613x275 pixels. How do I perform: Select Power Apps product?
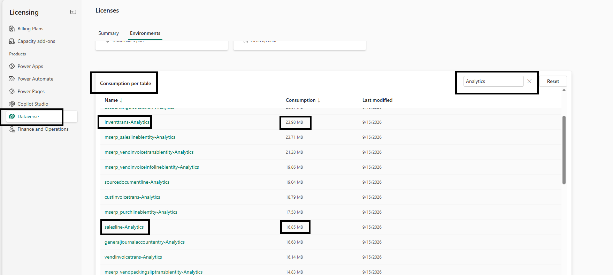tap(30, 66)
